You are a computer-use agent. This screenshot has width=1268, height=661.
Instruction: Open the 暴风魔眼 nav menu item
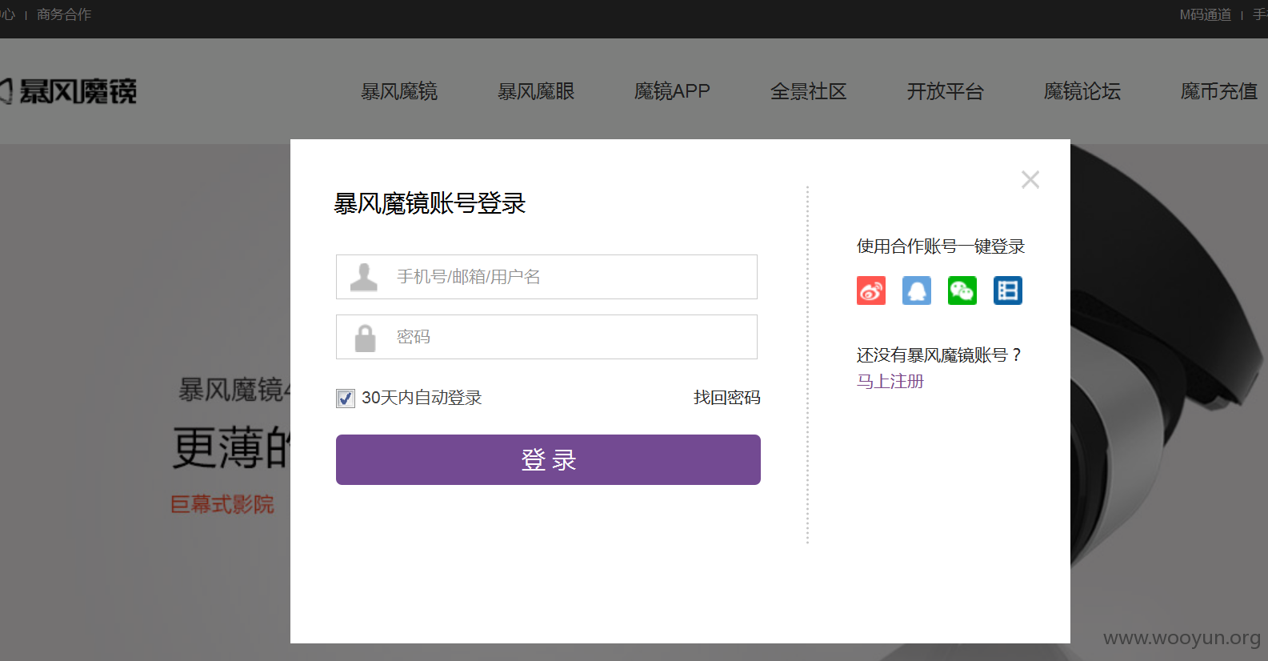[x=536, y=91]
